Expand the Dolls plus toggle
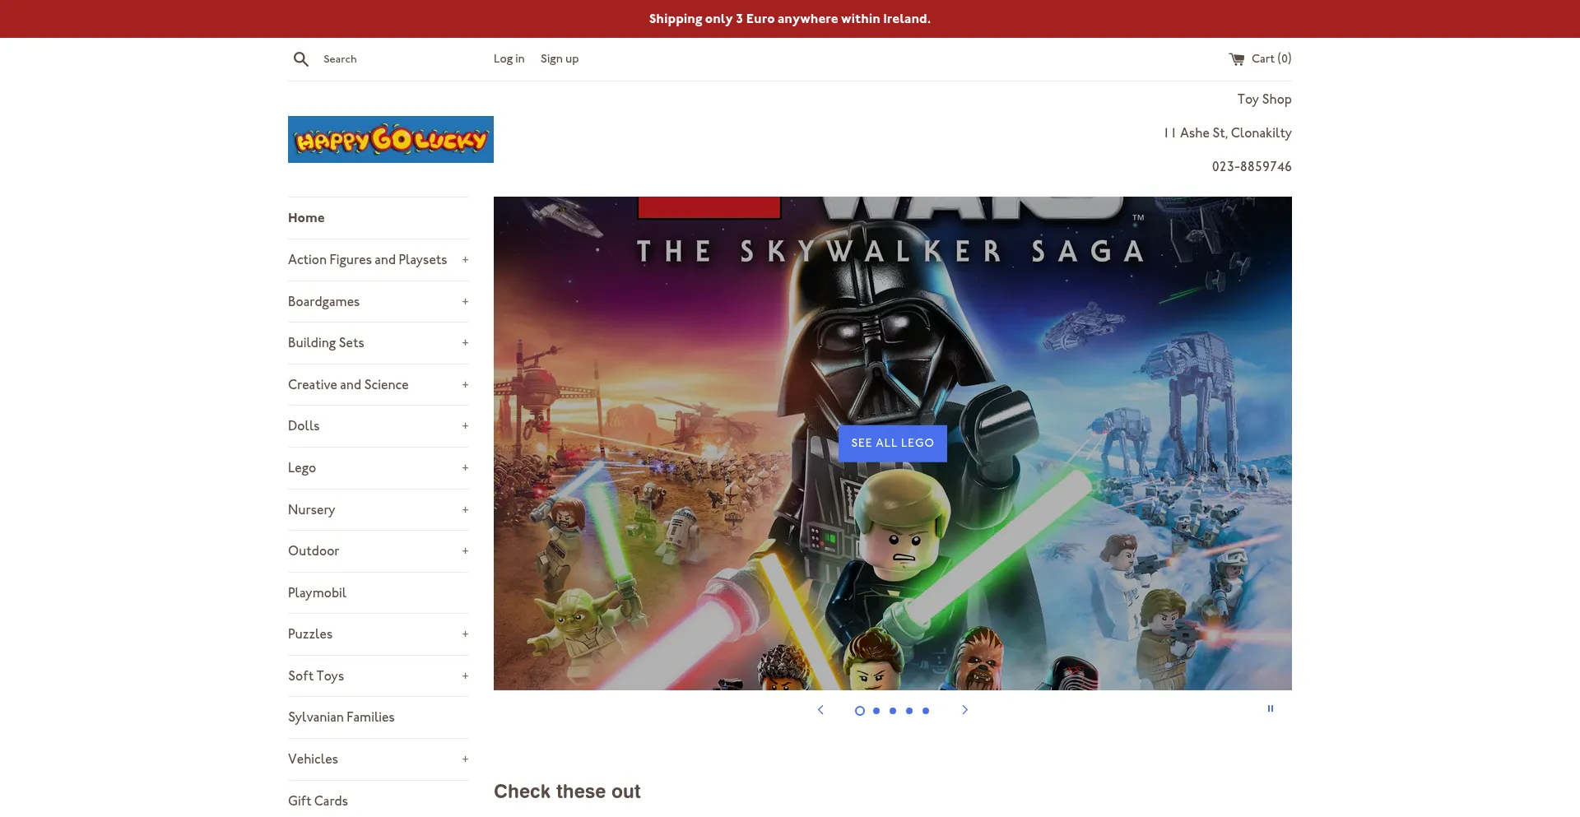 point(465,426)
